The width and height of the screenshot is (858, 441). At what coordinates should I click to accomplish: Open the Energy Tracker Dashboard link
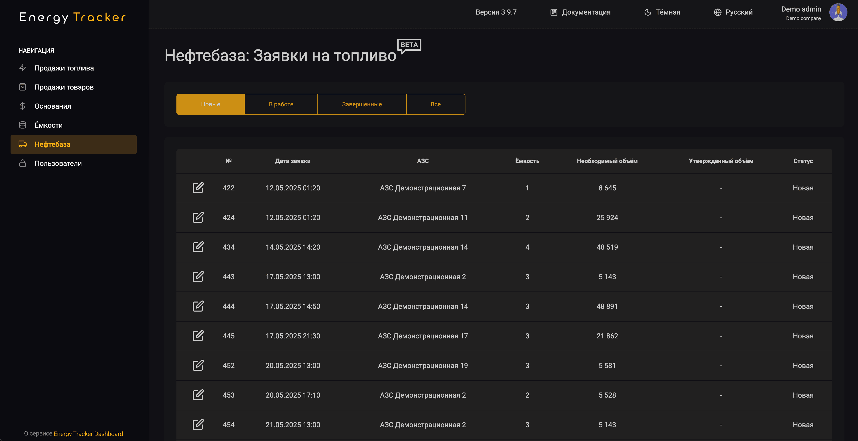(88, 434)
